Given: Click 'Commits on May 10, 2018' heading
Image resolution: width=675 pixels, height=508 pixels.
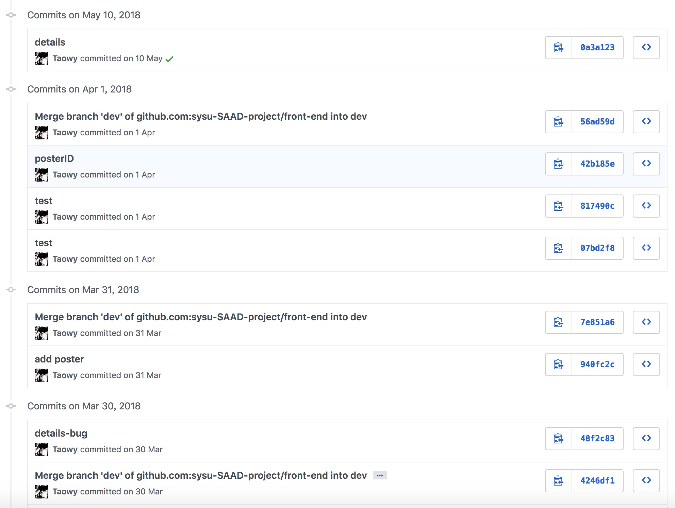Looking at the screenshot, I should [x=84, y=15].
